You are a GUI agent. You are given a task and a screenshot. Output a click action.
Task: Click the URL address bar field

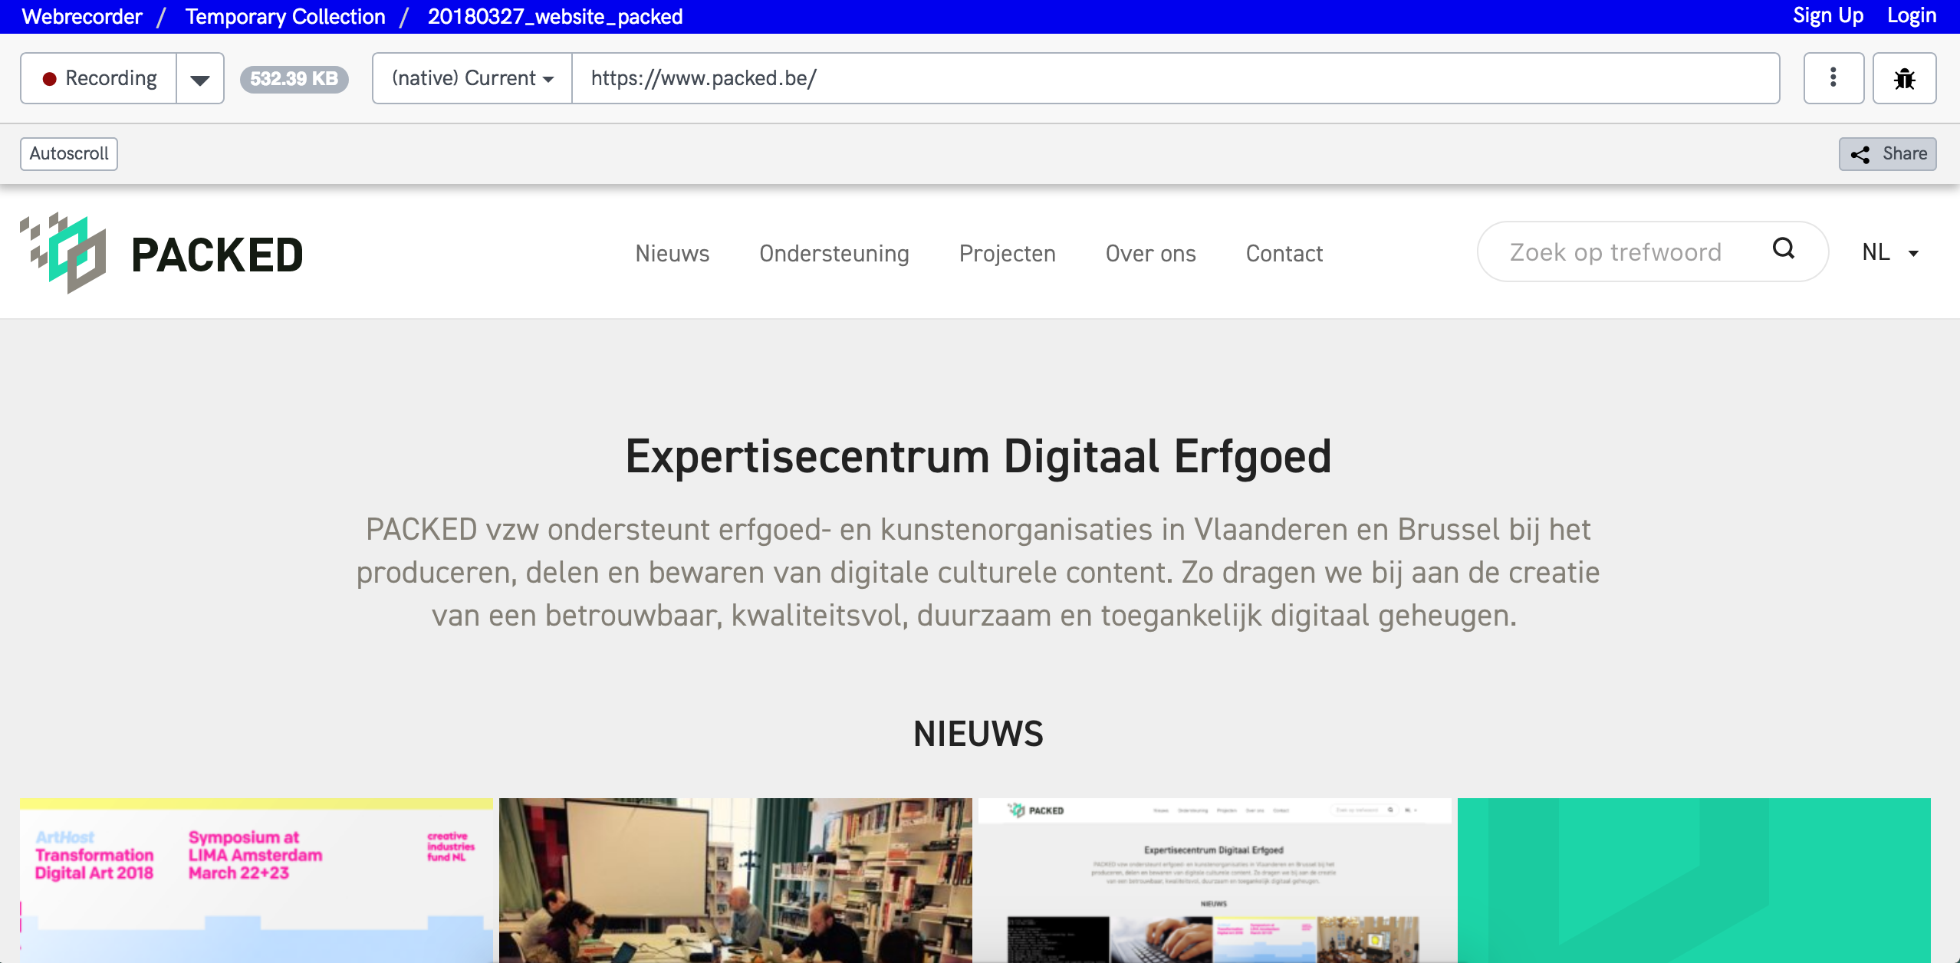coord(1173,78)
